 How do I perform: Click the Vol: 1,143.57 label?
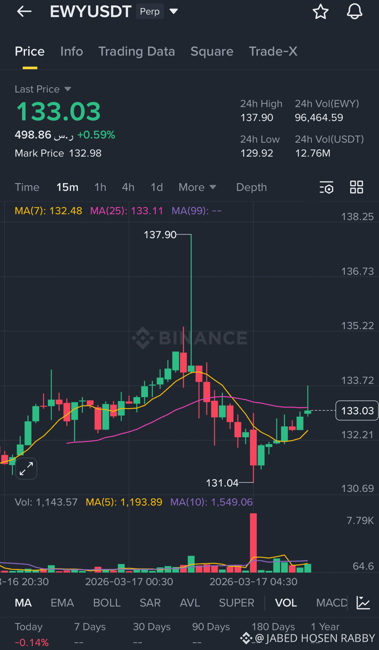point(46,502)
